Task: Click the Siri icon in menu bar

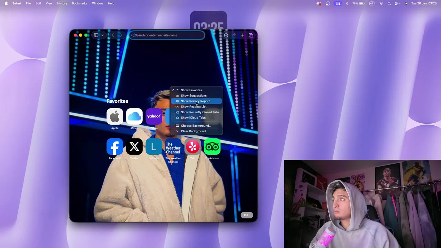Action: click(406, 3)
